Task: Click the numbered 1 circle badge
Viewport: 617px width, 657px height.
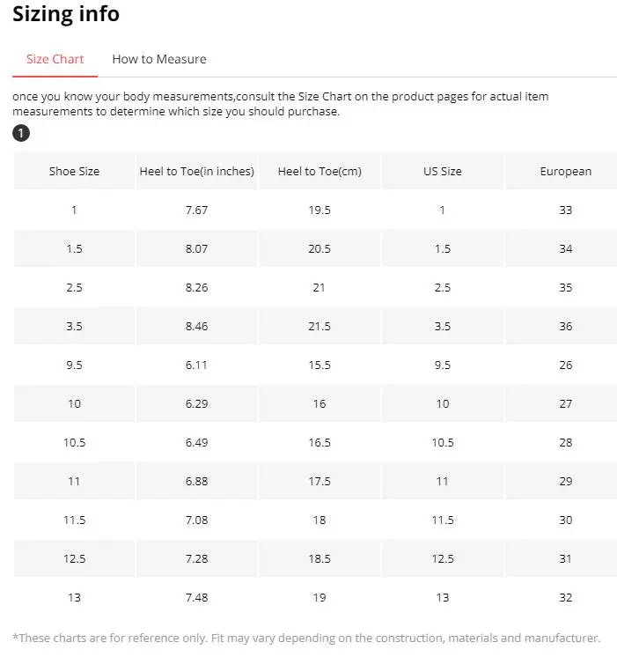Action: tap(21, 133)
